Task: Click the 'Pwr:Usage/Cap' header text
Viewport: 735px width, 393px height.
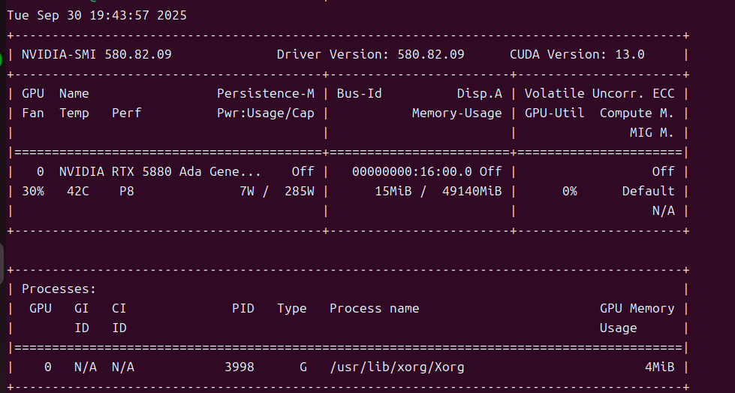Action: (x=266, y=113)
